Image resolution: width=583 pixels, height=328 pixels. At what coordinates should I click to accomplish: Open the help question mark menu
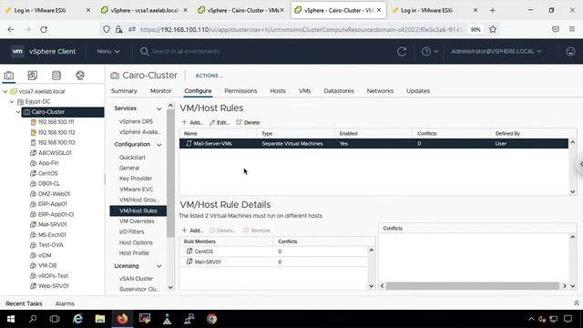click(x=429, y=51)
